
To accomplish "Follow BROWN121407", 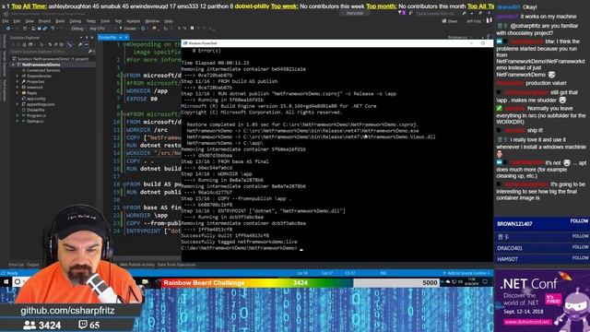I will [579, 221].
